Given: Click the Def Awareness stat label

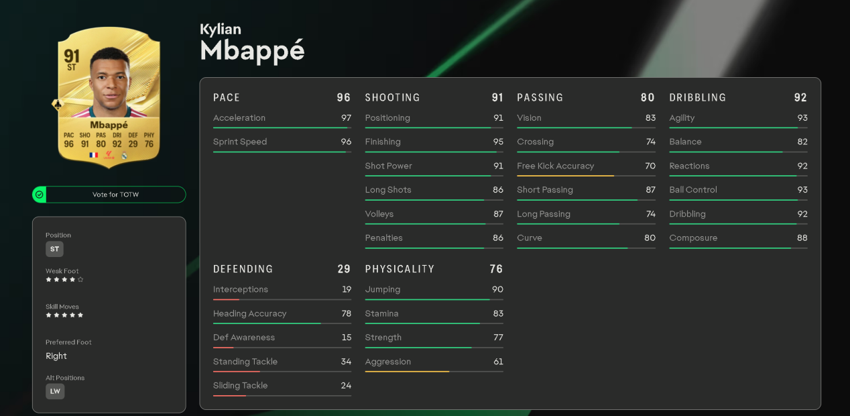Looking at the screenshot, I should tap(244, 337).
